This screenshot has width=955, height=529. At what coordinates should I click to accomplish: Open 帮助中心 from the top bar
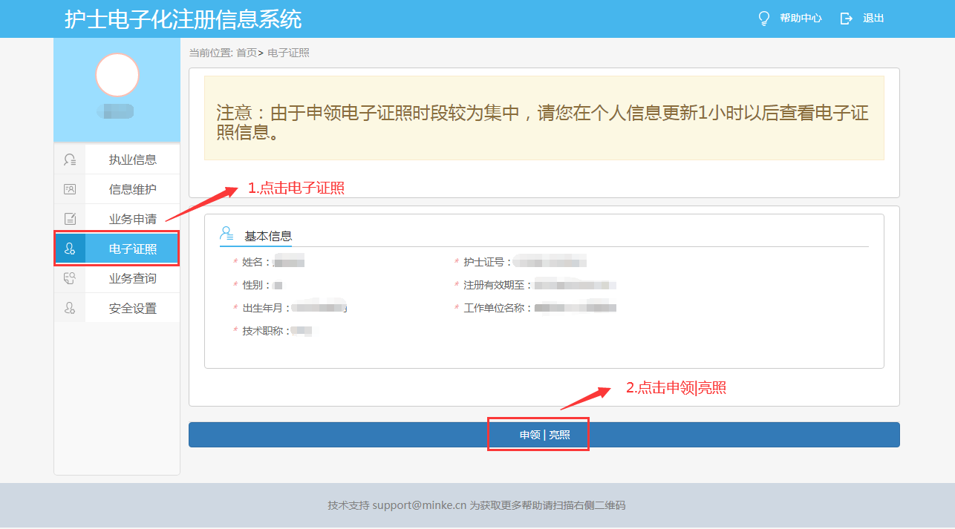coord(798,18)
